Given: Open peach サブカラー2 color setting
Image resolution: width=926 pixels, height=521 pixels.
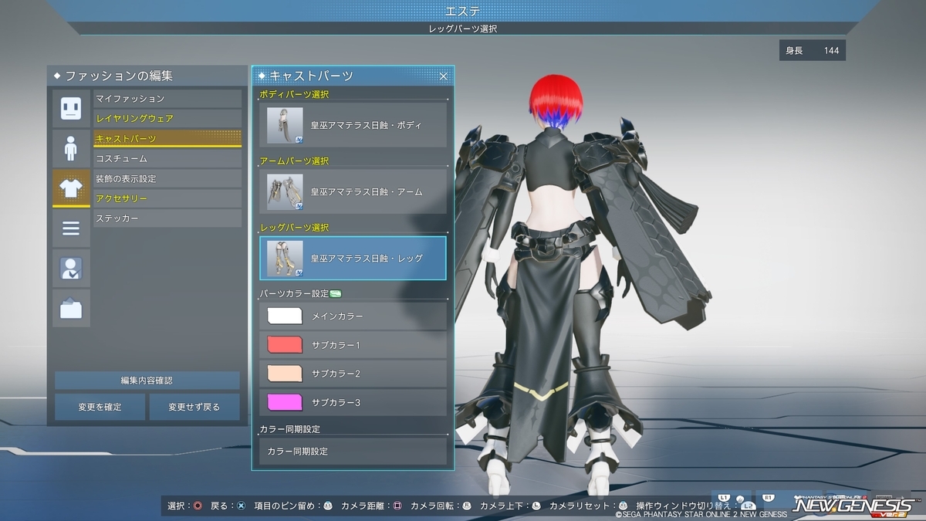Looking at the screenshot, I should point(353,374).
